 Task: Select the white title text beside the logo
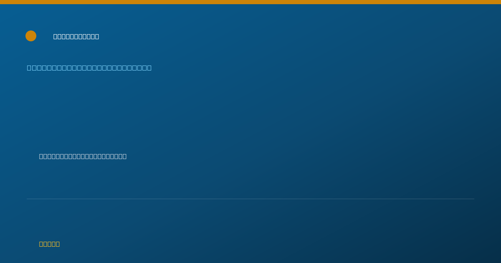[x=76, y=36]
